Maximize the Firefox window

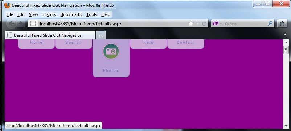click(268, 4)
